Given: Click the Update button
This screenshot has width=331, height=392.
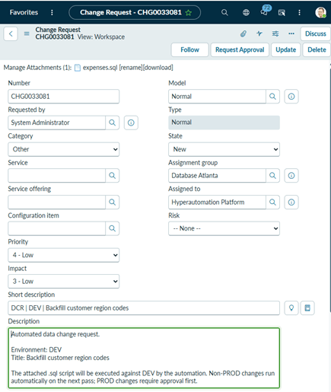Looking at the screenshot, I should pyautogui.click(x=286, y=49).
